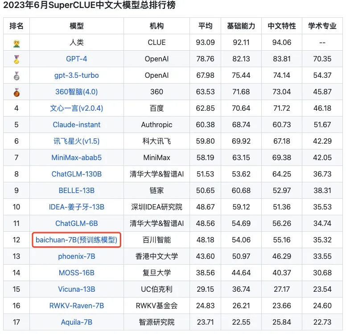
Task: Click the 平均 column header
Action: (205, 26)
